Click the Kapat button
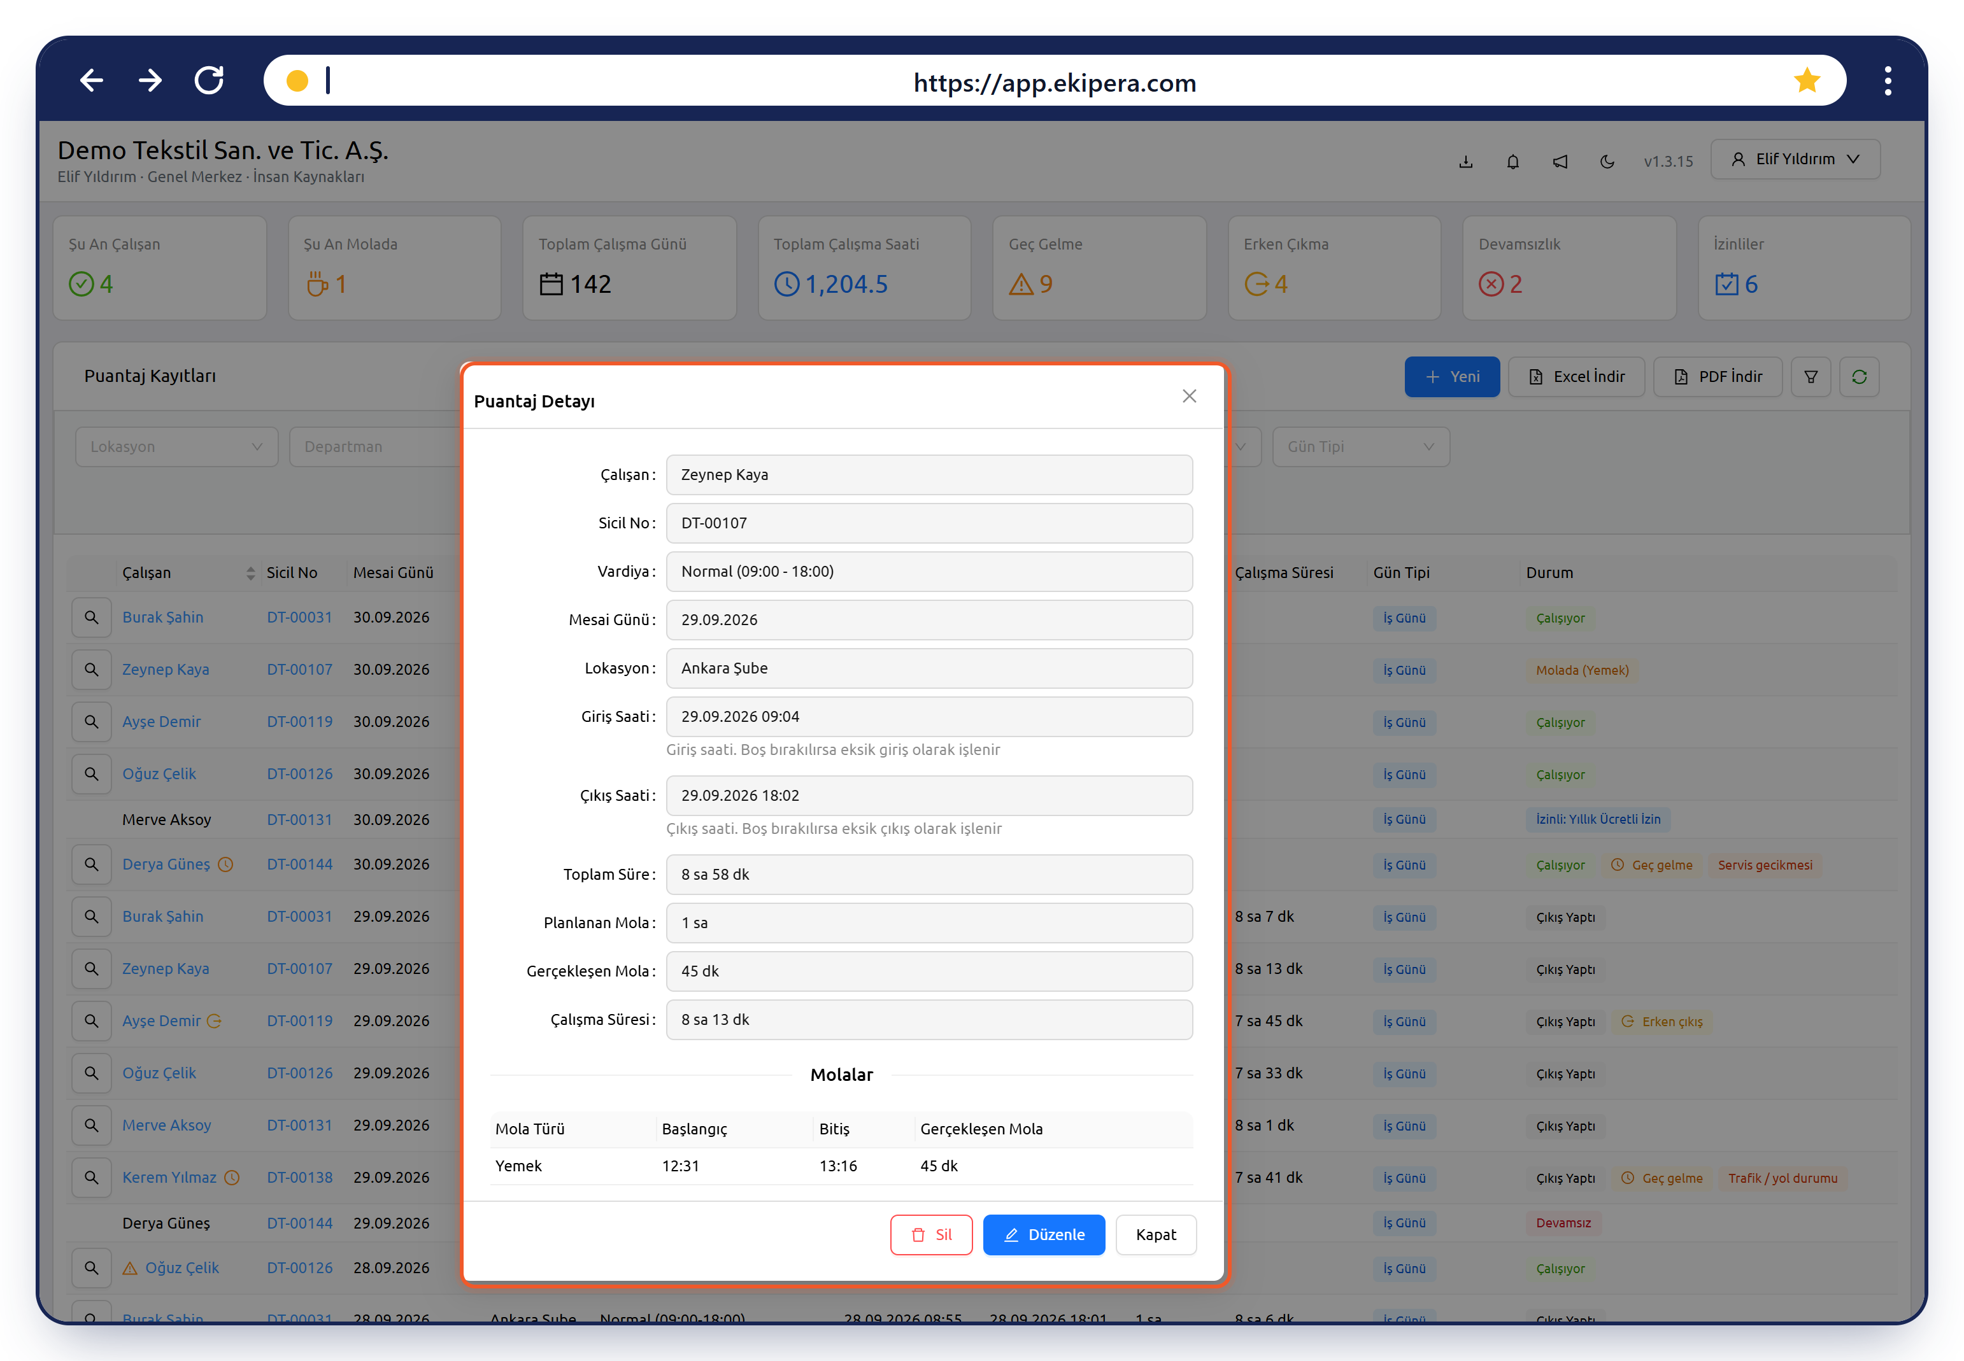 click(x=1155, y=1235)
